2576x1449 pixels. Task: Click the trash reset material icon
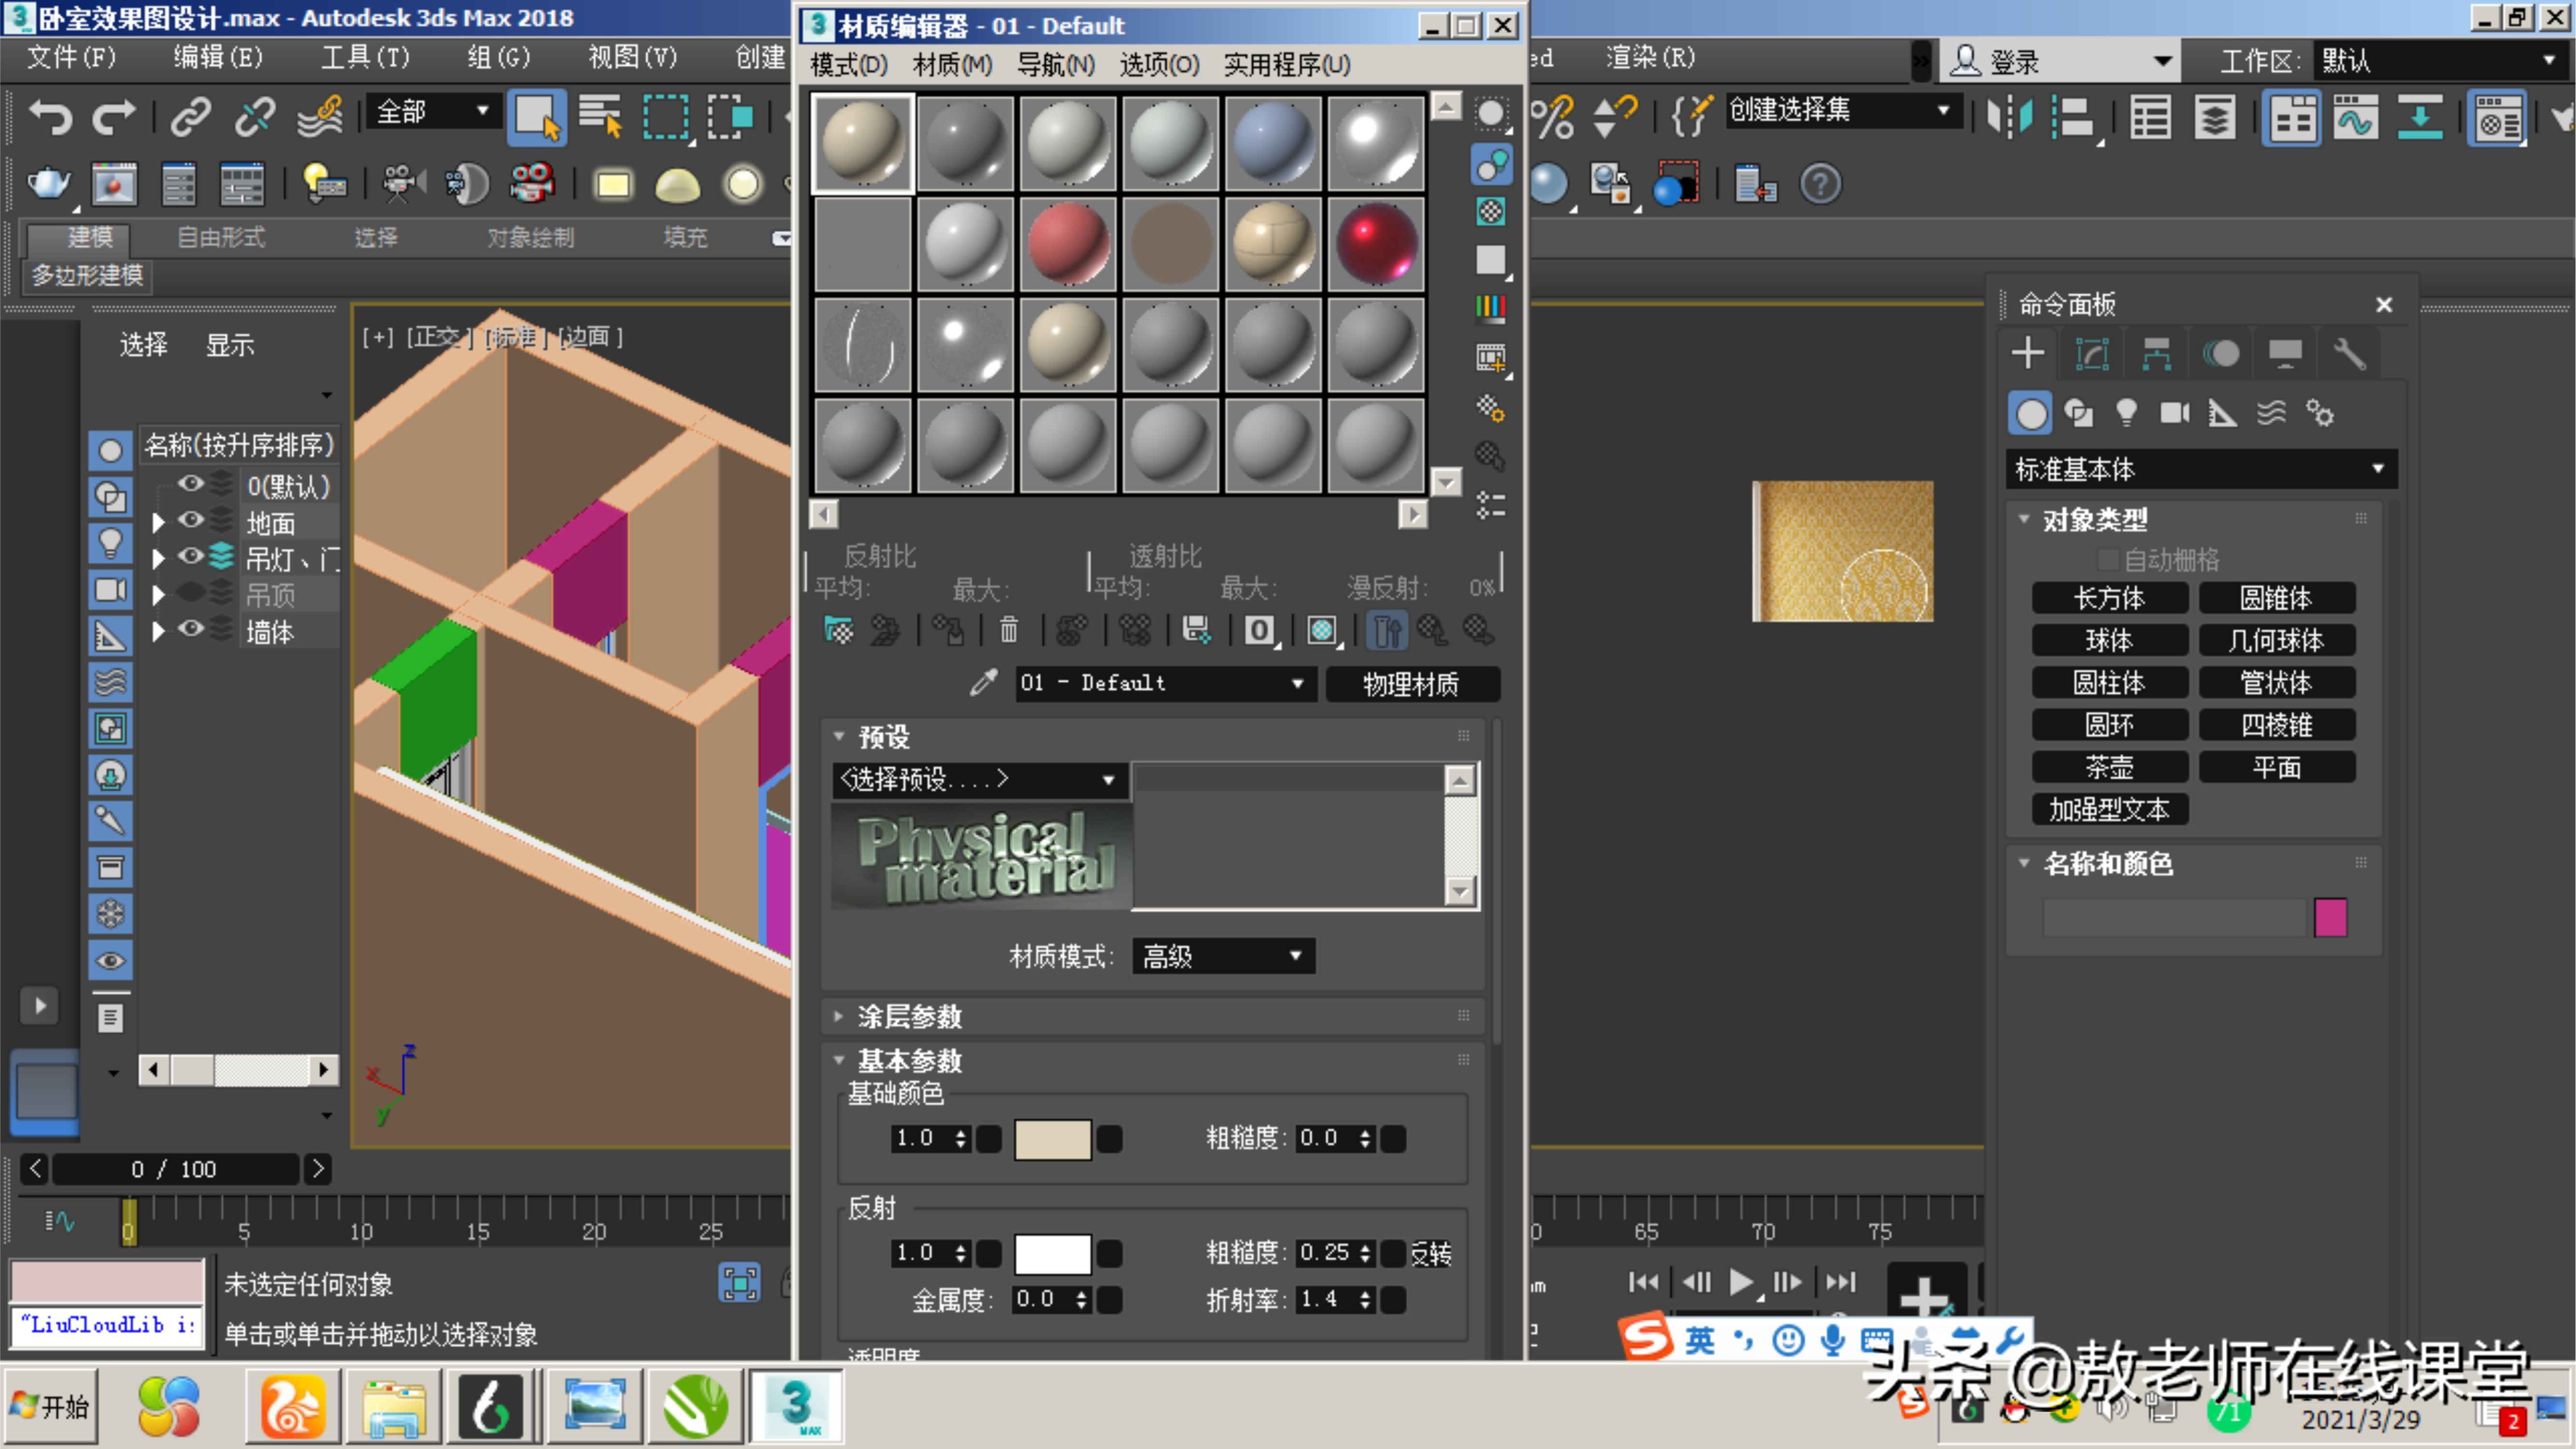pyautogui.click(x=1008, y=630)
